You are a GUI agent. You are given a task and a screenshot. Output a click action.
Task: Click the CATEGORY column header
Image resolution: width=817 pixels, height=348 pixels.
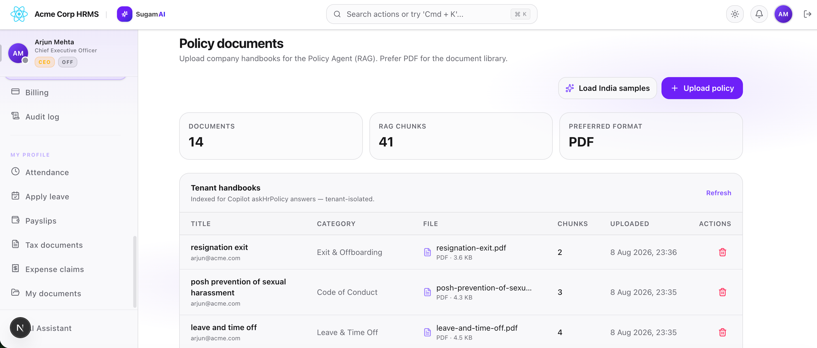[x=336, y=224]
